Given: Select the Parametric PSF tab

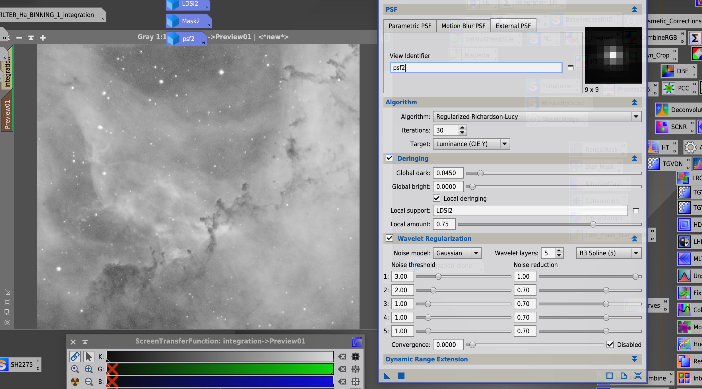Looking at the screenshot, I should [409, 25].
